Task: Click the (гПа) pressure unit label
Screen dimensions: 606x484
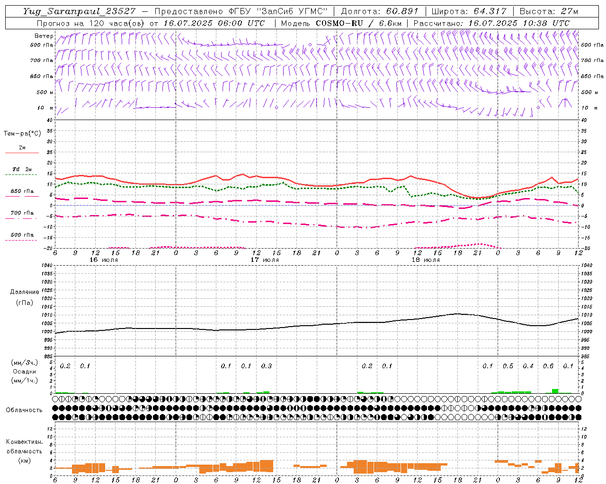Action: tap(25, 302)
